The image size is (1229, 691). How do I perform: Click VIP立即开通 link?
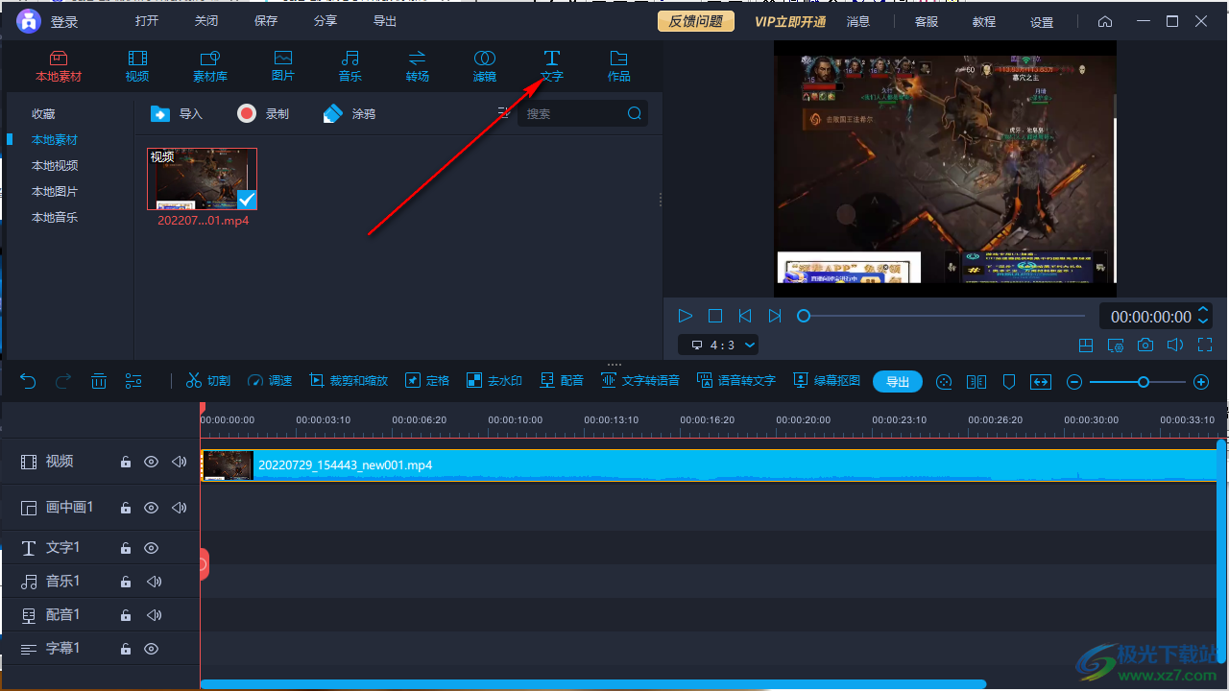pos(790,21)
